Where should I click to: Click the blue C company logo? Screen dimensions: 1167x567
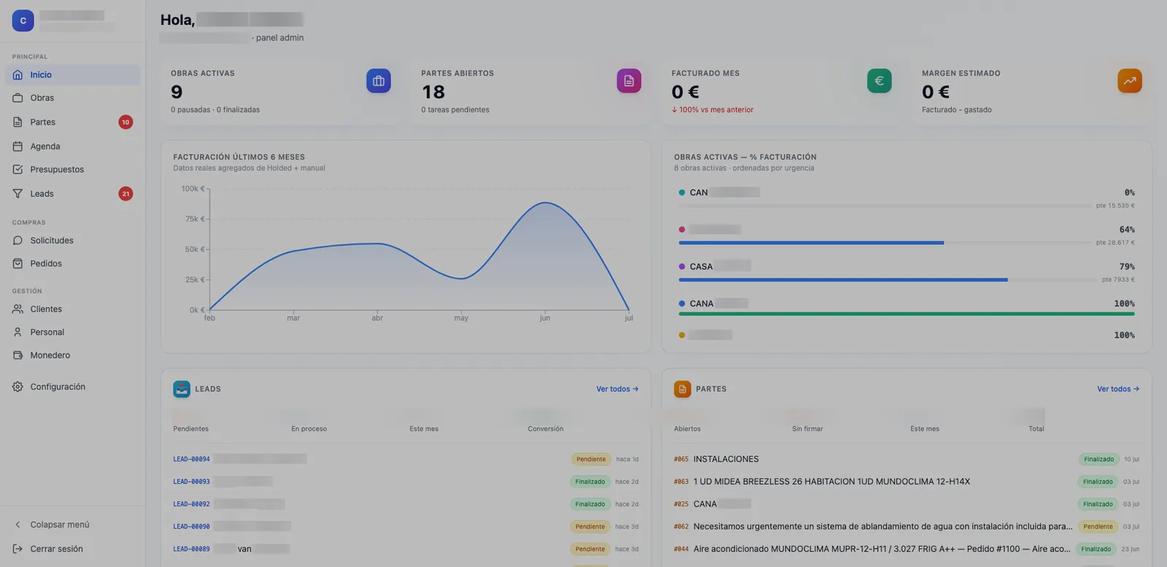tap(23, 20)
